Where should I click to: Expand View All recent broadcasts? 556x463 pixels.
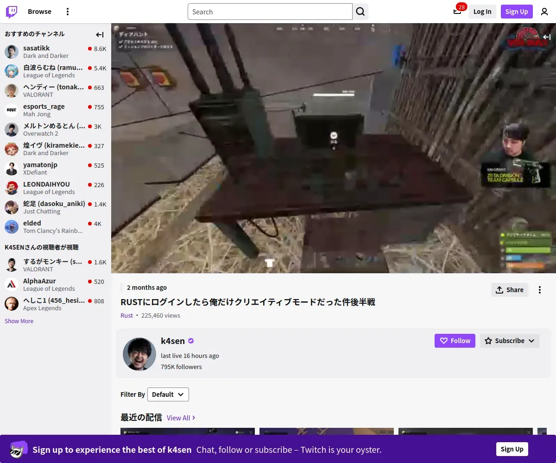click(x=181, y=418)
